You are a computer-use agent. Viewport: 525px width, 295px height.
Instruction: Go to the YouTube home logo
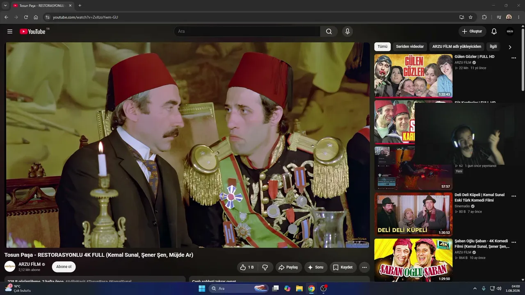[x=32, y=32]
